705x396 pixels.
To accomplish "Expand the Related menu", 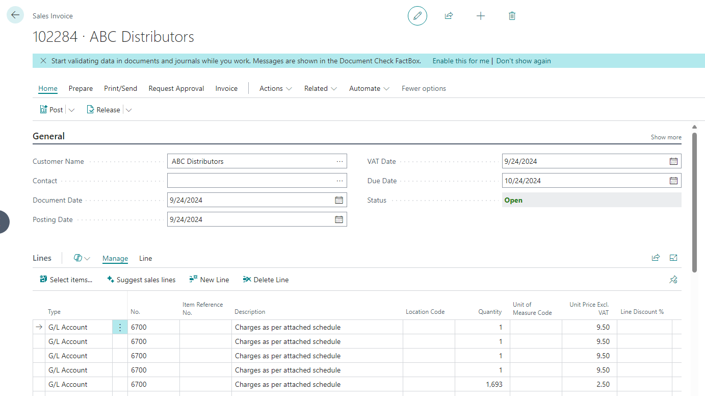I will tap(321, 88).
